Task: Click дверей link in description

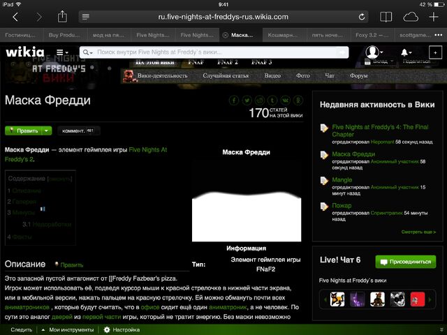Action: (x=62, y=317)
